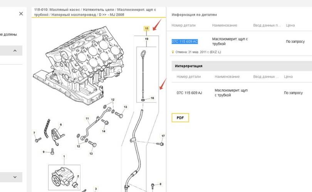
Task: Expand the lower left sidebar section chevron
Action: 15,177
